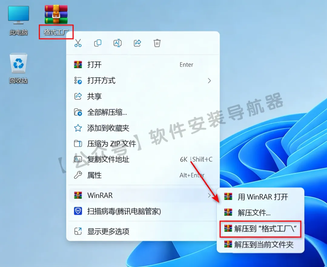Click the Share arrow icon at top
327x267 pixels.
137,43
